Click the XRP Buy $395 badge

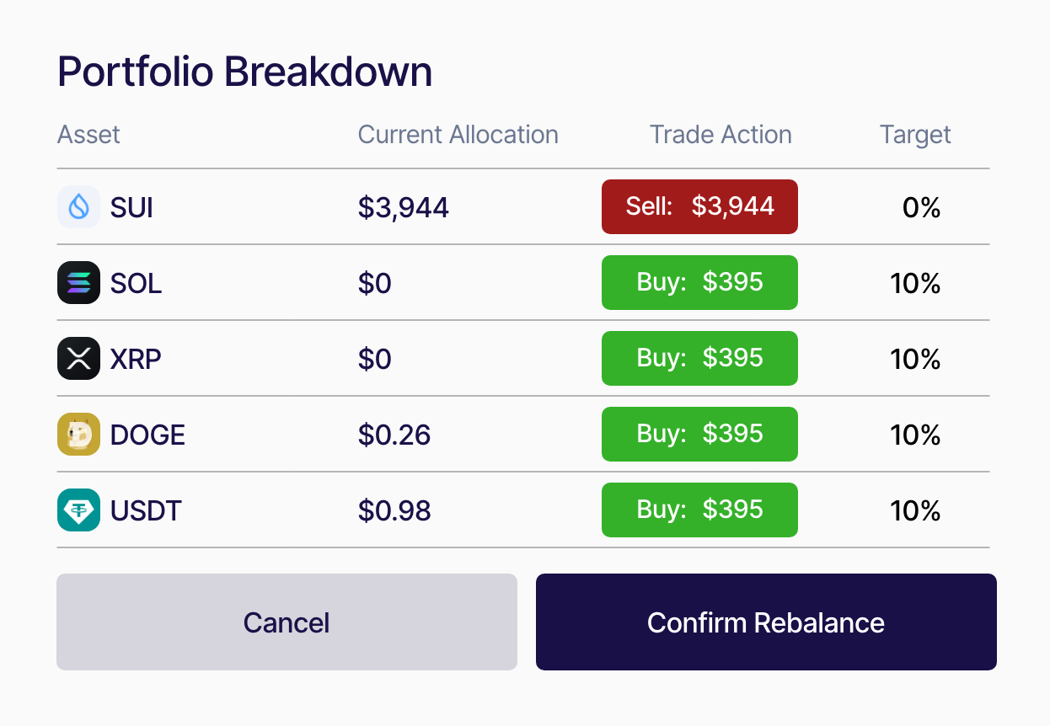(x=699, y=358)
